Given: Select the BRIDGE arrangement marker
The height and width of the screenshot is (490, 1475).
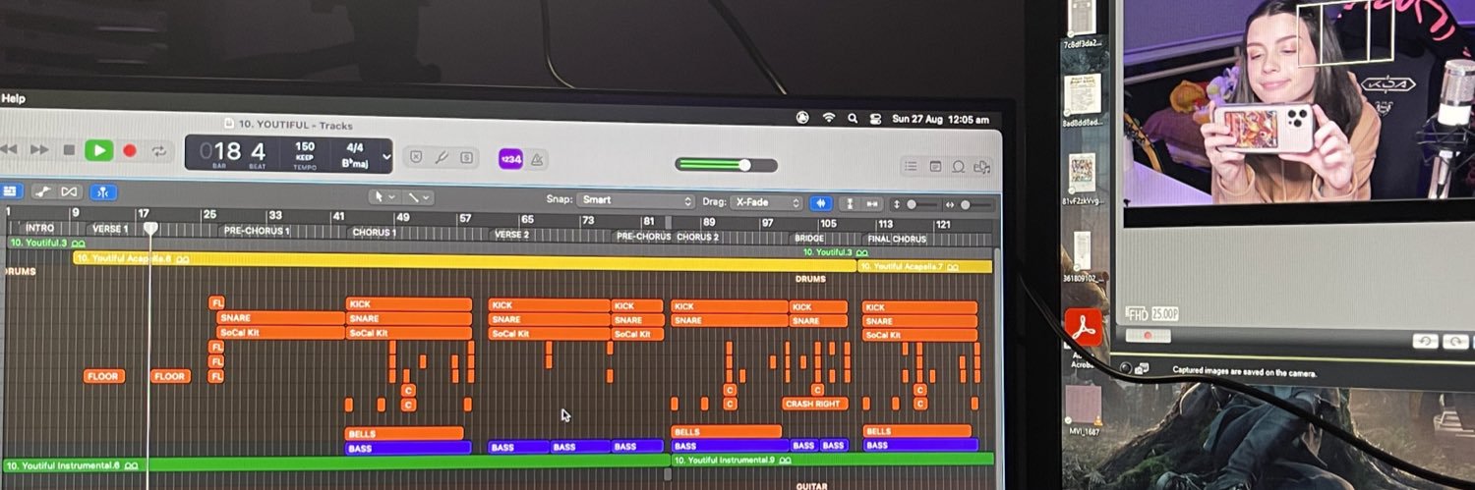Looking at the screenshot, I should [x=808, y=239].
